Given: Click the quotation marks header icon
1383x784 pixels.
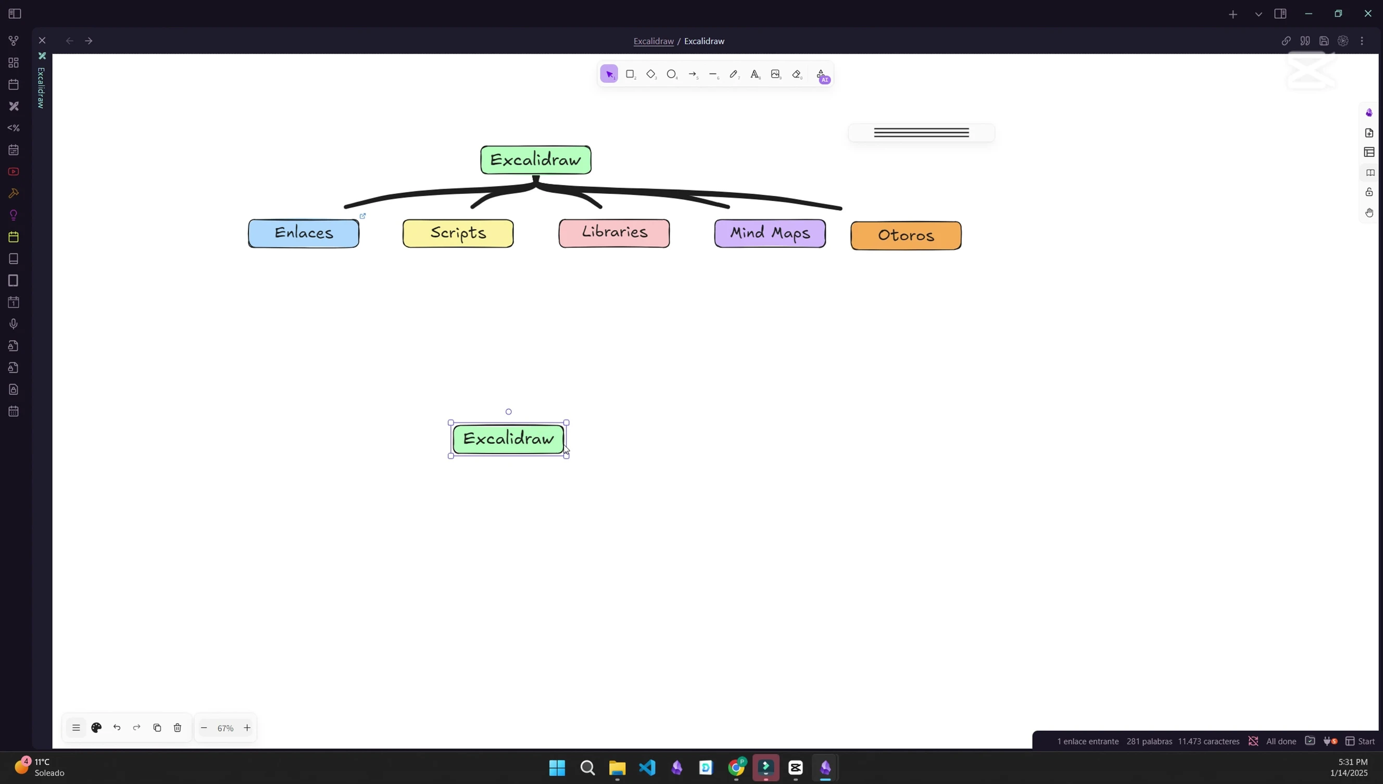Looking at the screenshot, I should [x=1305, y=41].
